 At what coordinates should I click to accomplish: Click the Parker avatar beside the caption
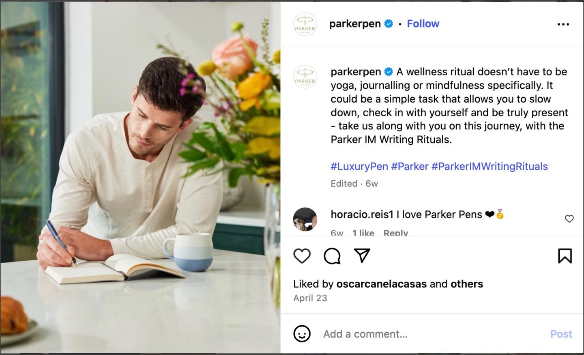(x=305, y=77)
